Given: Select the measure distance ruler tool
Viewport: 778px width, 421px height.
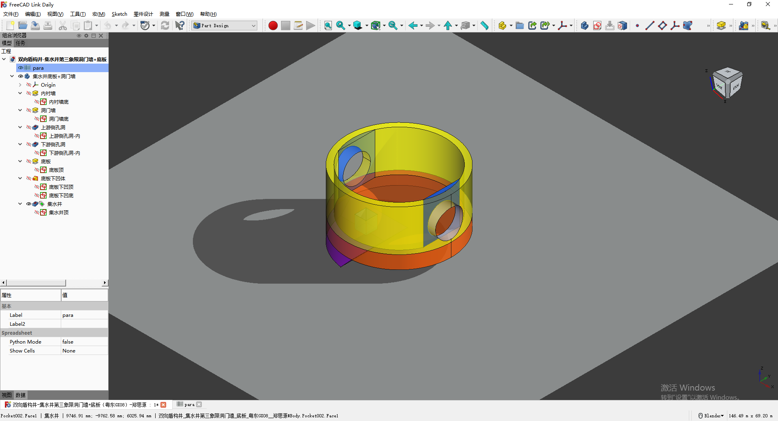Looking at the screenshot, I should [484, 26].
